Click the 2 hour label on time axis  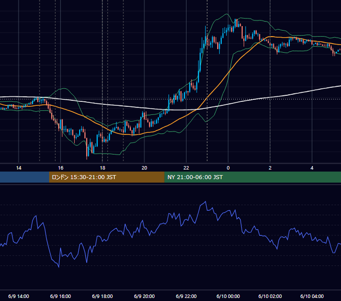pyautogui.click(x=270, y=168)
